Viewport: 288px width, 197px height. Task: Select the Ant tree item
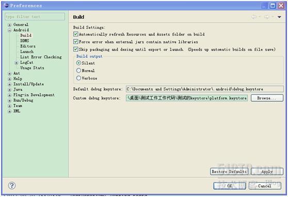[x=17, y=73]
